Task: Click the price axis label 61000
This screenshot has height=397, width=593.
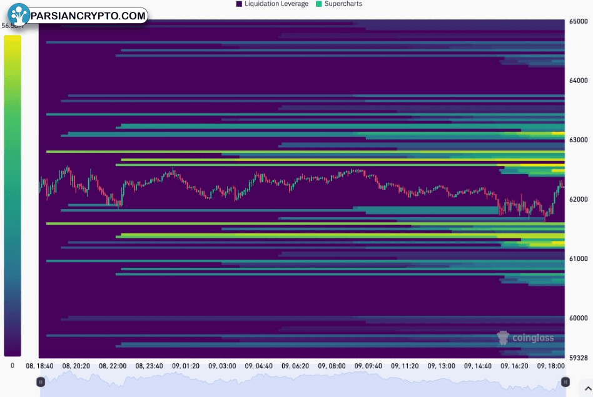Action: 578,258
